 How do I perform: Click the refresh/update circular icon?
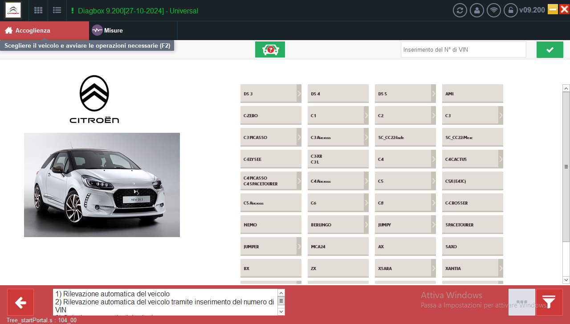tap(460, 10)
